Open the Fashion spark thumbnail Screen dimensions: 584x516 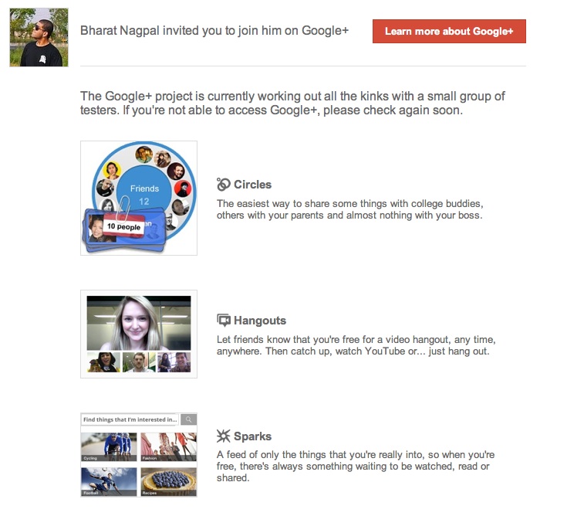pos(169,446)
